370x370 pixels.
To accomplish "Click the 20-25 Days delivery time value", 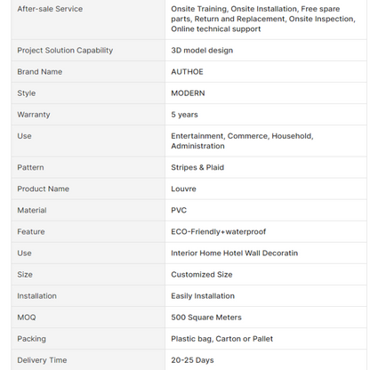I will tap(192, 360).
